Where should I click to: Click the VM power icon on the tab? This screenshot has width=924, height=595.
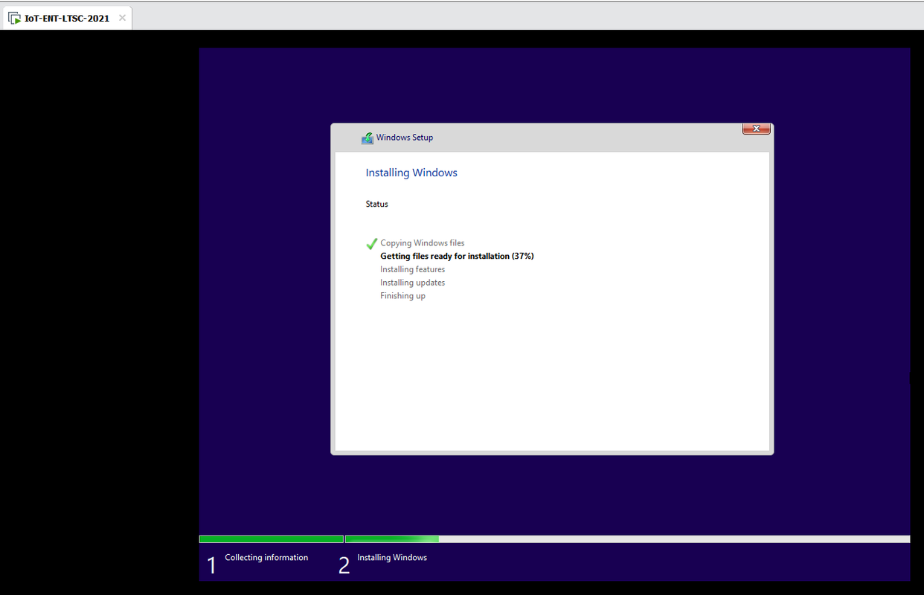click(x=14, y=18)
